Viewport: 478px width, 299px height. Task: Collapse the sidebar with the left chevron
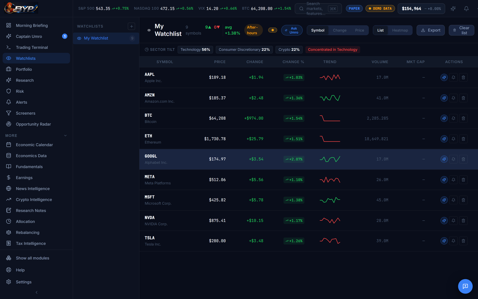coord(36,292)
